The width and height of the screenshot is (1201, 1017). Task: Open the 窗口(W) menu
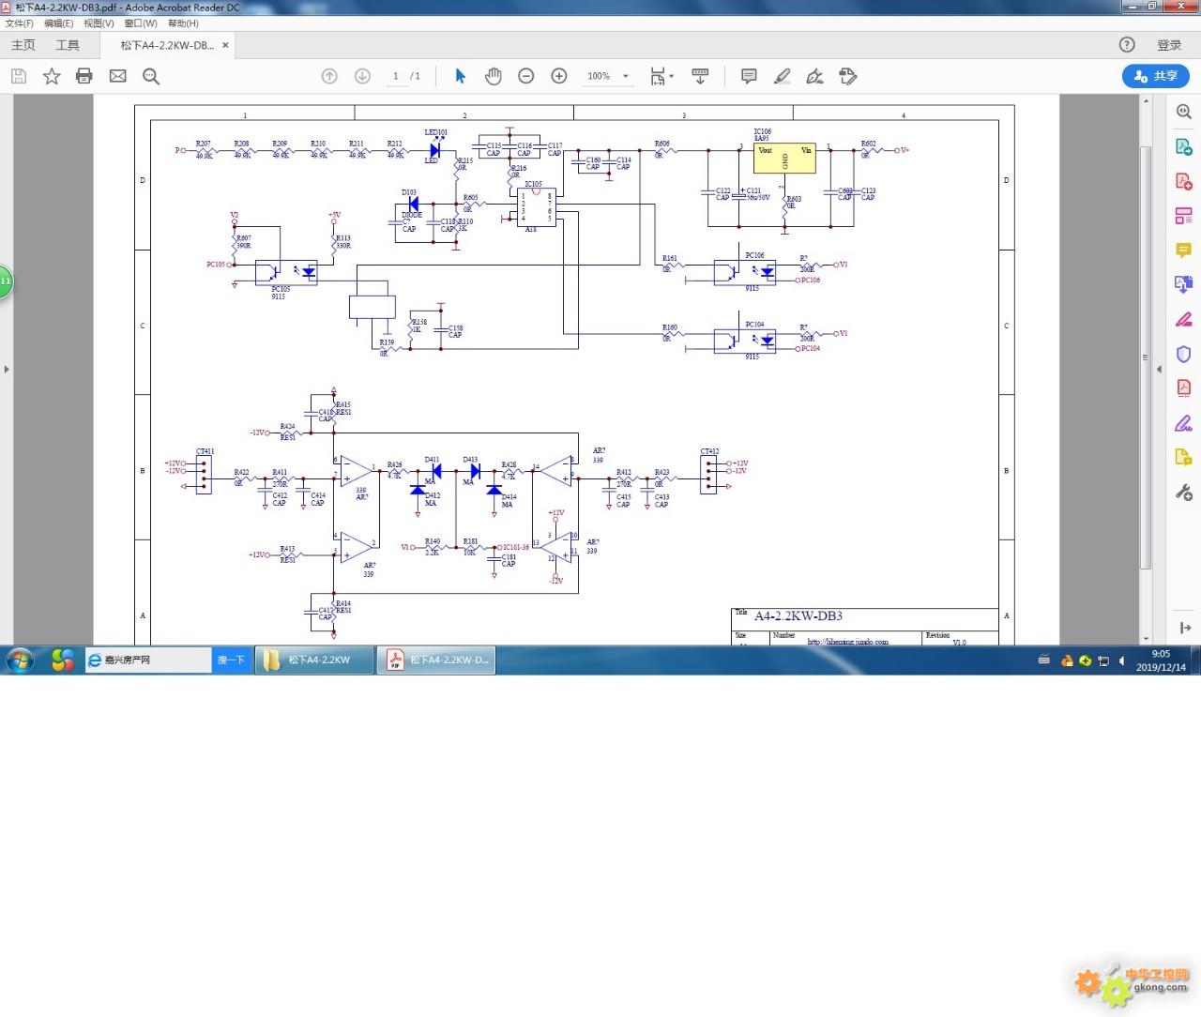(x=140, y=23)
